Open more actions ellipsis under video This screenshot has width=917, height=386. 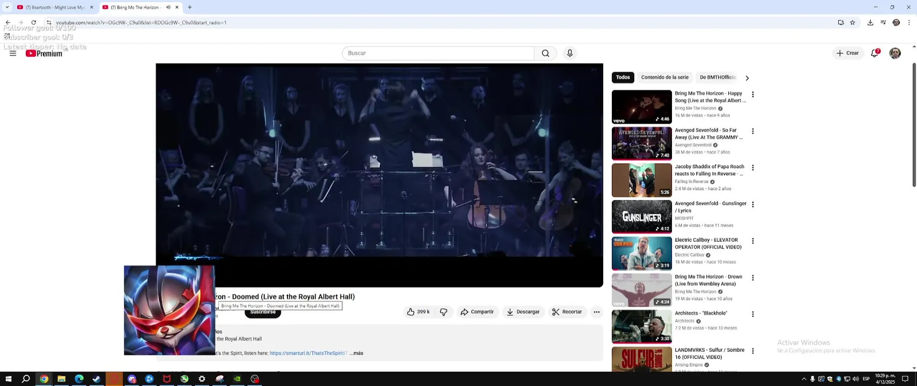(596, 312)
